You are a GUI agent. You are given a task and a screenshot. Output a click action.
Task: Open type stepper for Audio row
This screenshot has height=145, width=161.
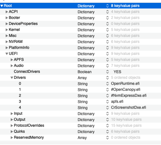(107, 66)
